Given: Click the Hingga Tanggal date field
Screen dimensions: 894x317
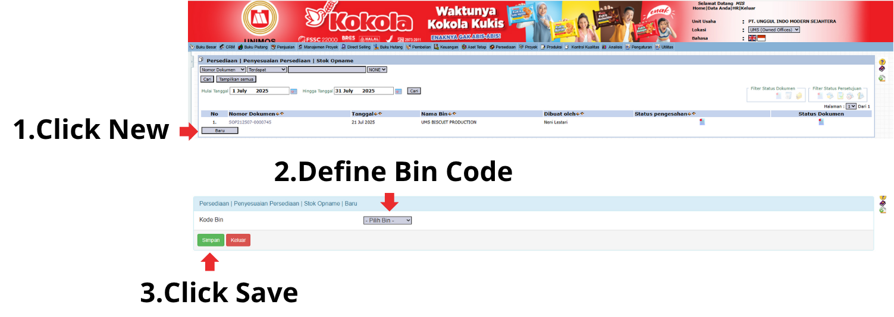Looking at the screenshot, I should (363, 91).
